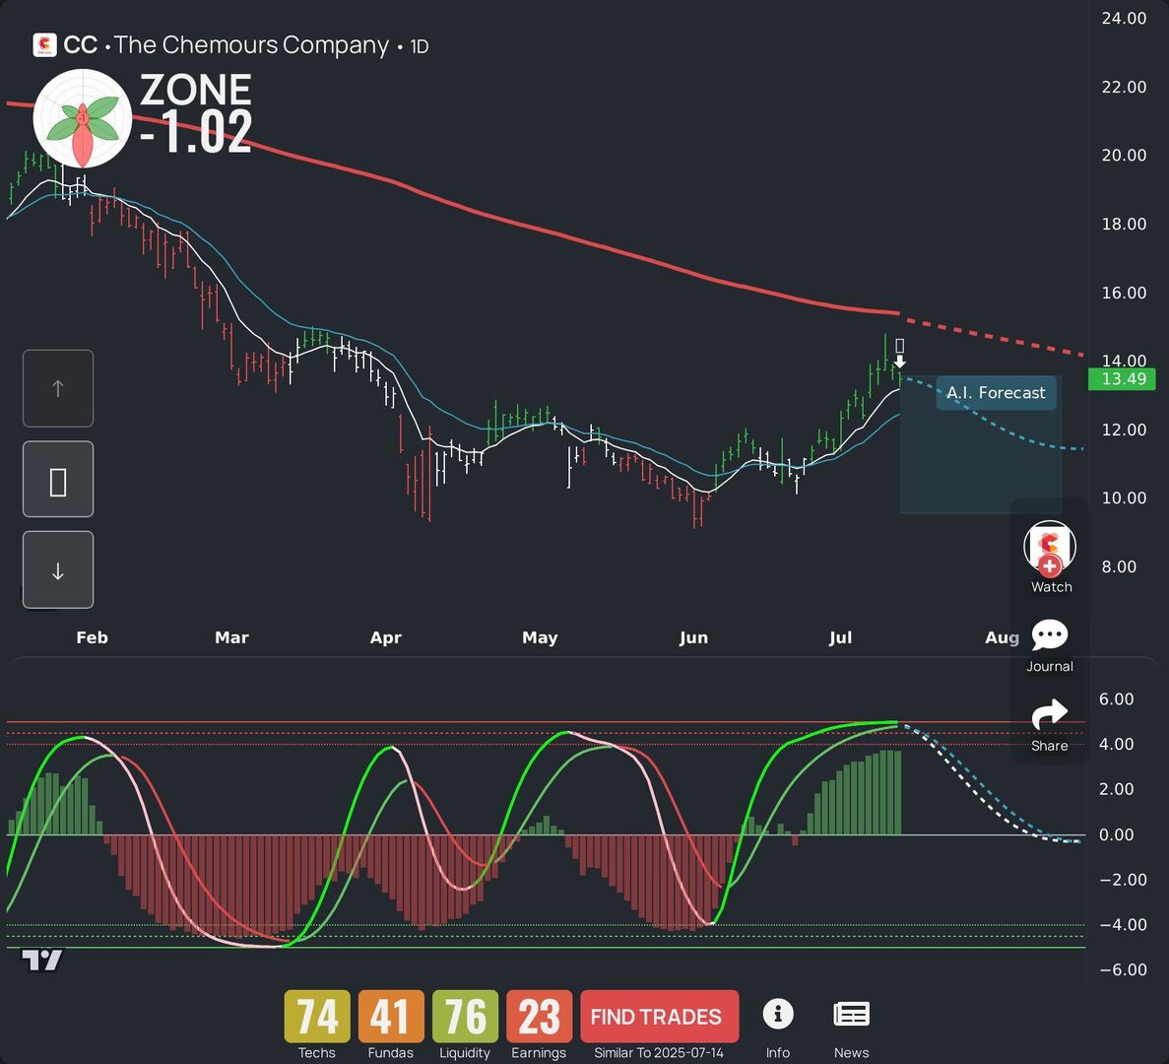Click the Jun label on time axis
Screen dimensions: 1169x1064
pyautogui.click(x=693, y=637)
